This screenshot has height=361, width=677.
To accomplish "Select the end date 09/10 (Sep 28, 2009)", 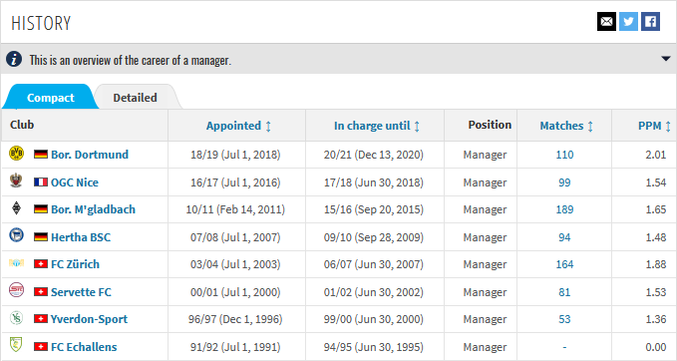I will click(374, 237).
